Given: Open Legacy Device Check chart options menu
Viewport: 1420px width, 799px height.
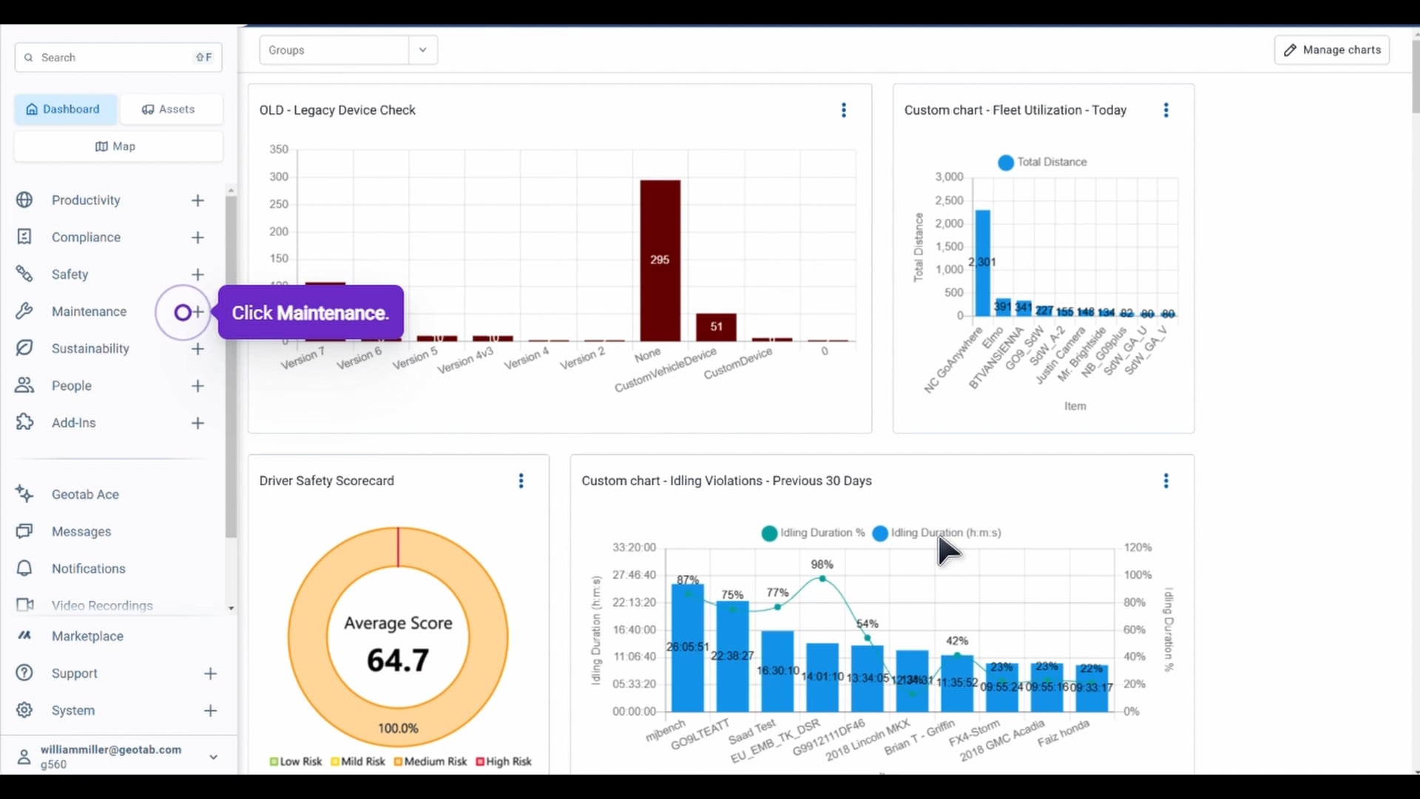Looking at the screenshot, I should point(844,110).
